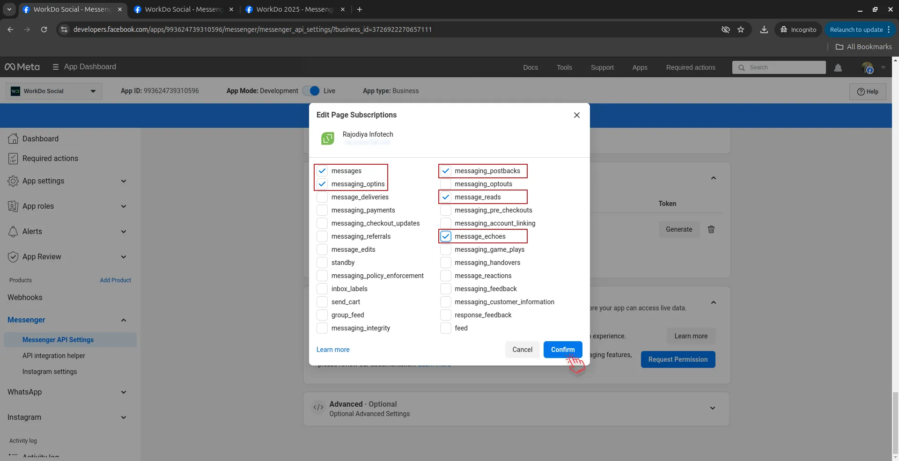Bookmark this page with star icon
This screenshot has width=899, height=461.
(x=741, y=29)
